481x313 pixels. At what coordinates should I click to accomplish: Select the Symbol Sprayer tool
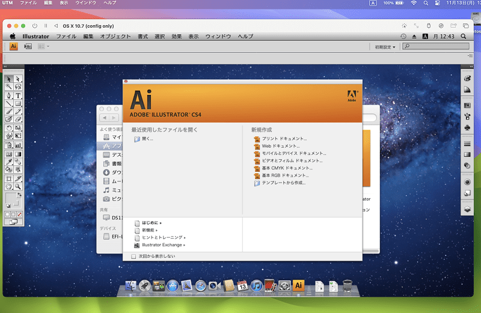tap(9, 145)
